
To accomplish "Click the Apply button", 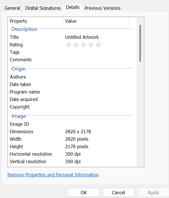I will (154, 193).
